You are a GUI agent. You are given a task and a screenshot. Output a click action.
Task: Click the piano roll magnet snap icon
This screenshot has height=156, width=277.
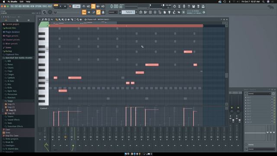(x=46, y=19)
